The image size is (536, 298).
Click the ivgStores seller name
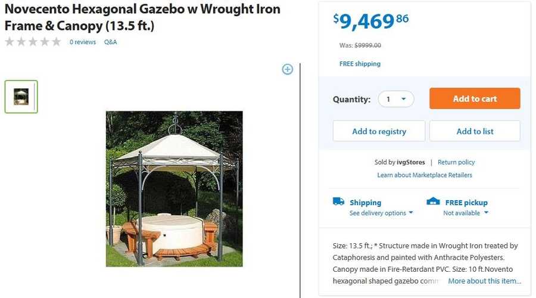point(413,162)
